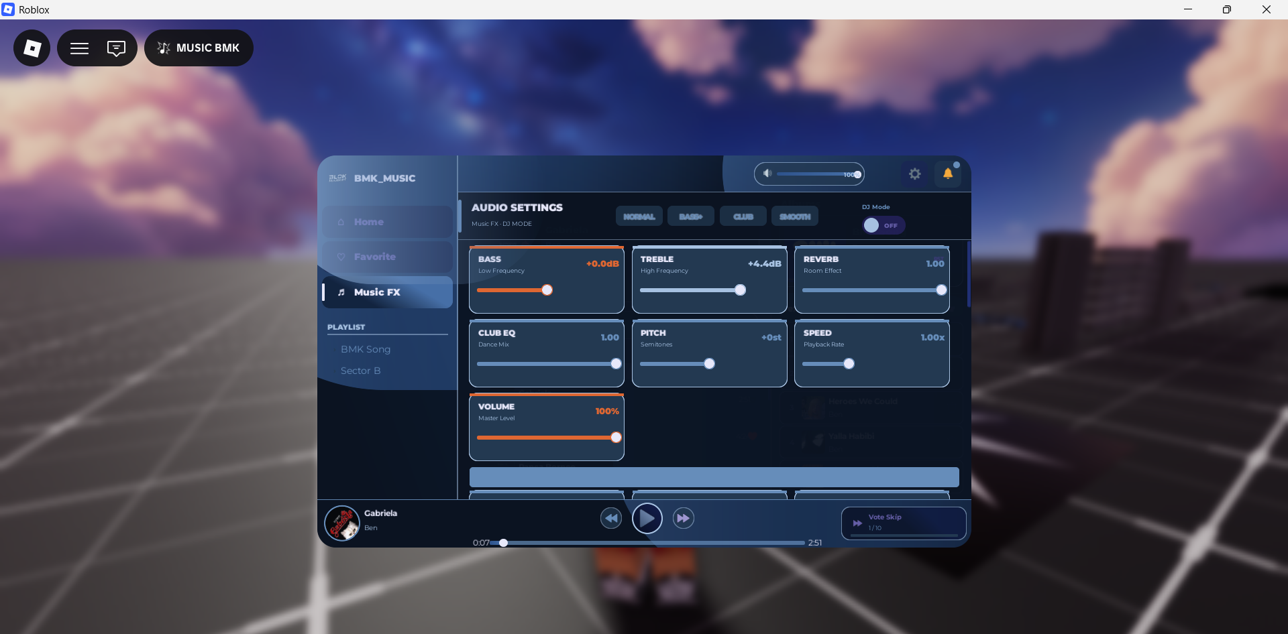Click the Roblox logo icon top left
Viewport: 1288px width, 634px height.
pyautogui.click(x=32, y=48)
